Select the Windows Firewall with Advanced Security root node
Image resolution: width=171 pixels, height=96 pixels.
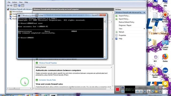click(20, 9)
